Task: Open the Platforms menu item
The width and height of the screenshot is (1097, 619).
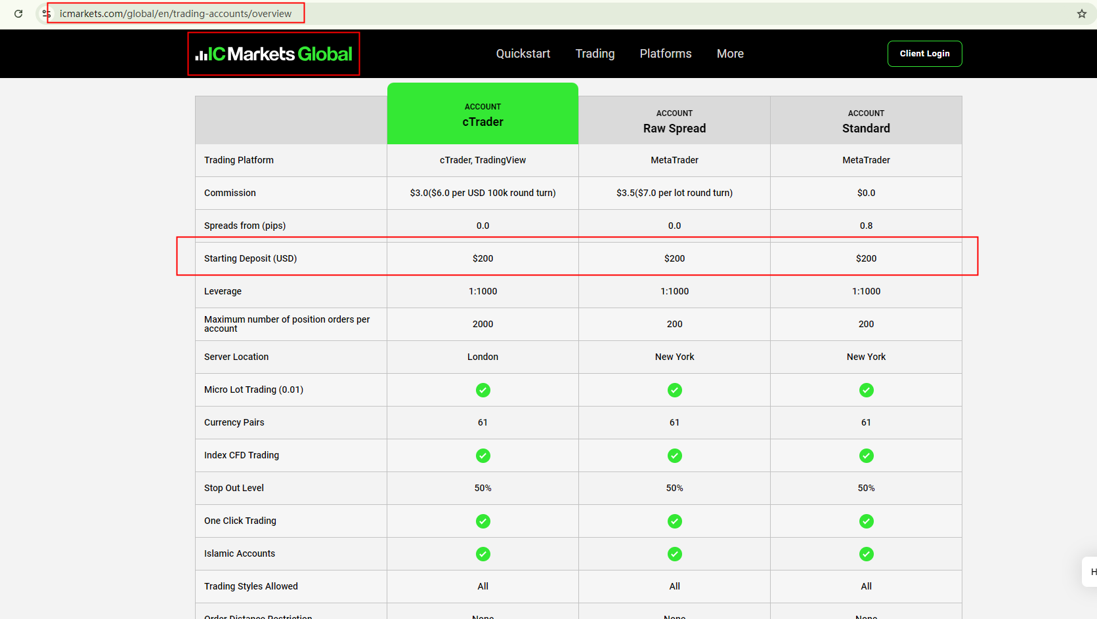Action: pyautogui.click(x=665, y=54)
